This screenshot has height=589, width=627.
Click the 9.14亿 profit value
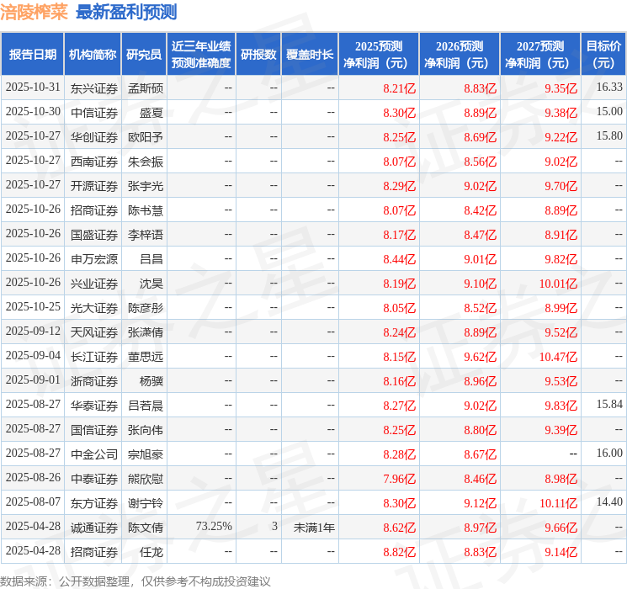tap(561, 552)
